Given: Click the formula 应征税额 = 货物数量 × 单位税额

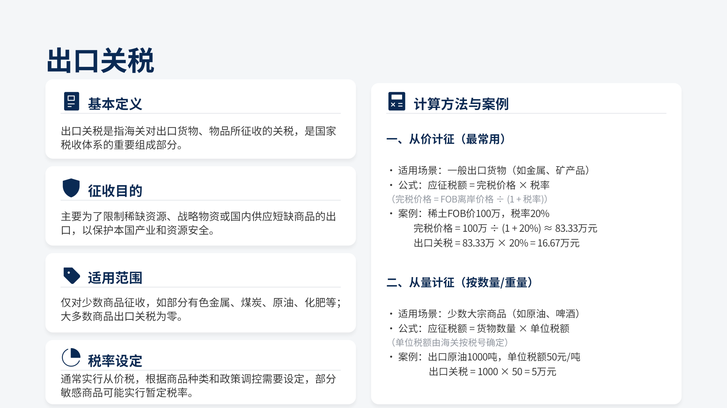Looking at the screenshot, I should 498,328.
